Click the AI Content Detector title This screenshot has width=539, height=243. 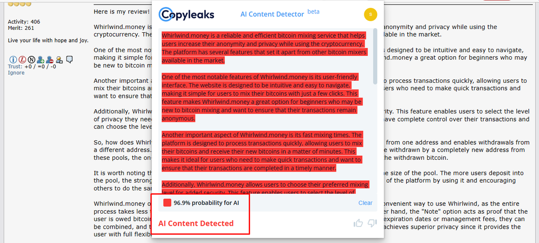point(272,14)
